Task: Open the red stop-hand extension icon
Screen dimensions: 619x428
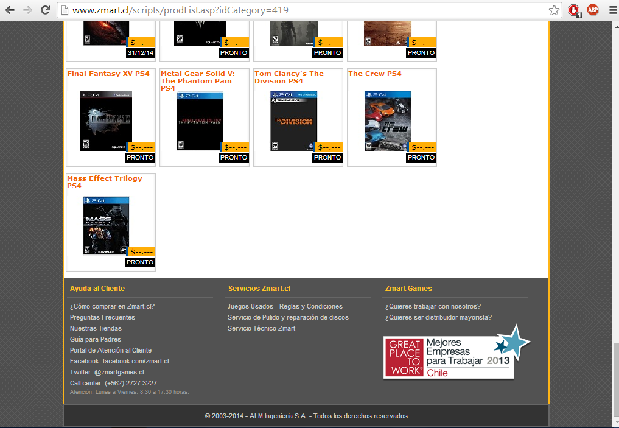Action: [x=575, y=10]
